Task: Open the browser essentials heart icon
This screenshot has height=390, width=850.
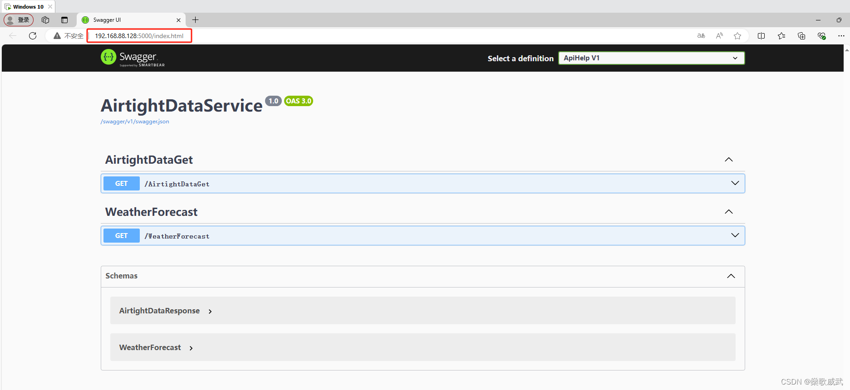Action: tap(821, 36)
